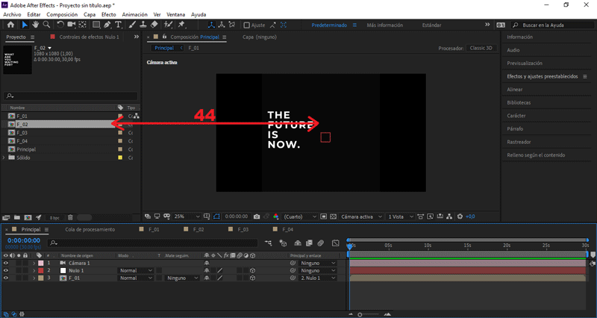Image resolution: width=597 pixels, height=318 pixels.
Task: Open parent dropdown showing 2. Nulo 1
Action: 318,278
